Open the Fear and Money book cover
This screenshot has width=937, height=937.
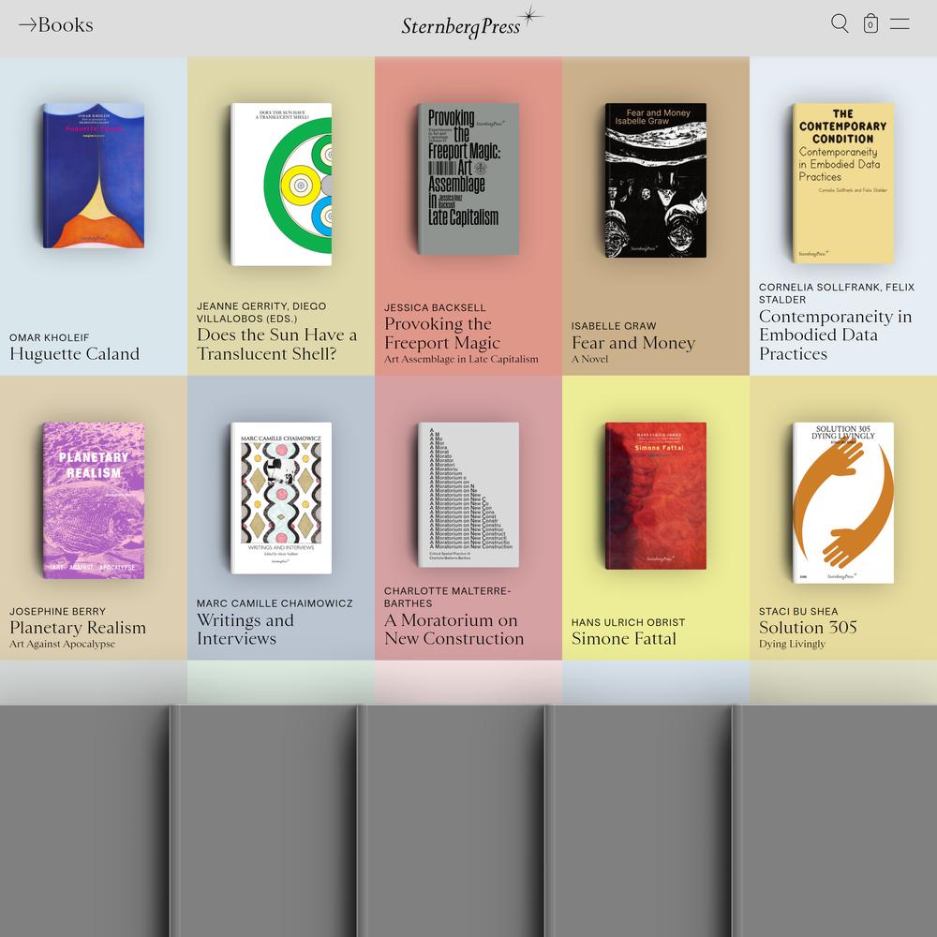pyautogui.click(x=656, y=181)
